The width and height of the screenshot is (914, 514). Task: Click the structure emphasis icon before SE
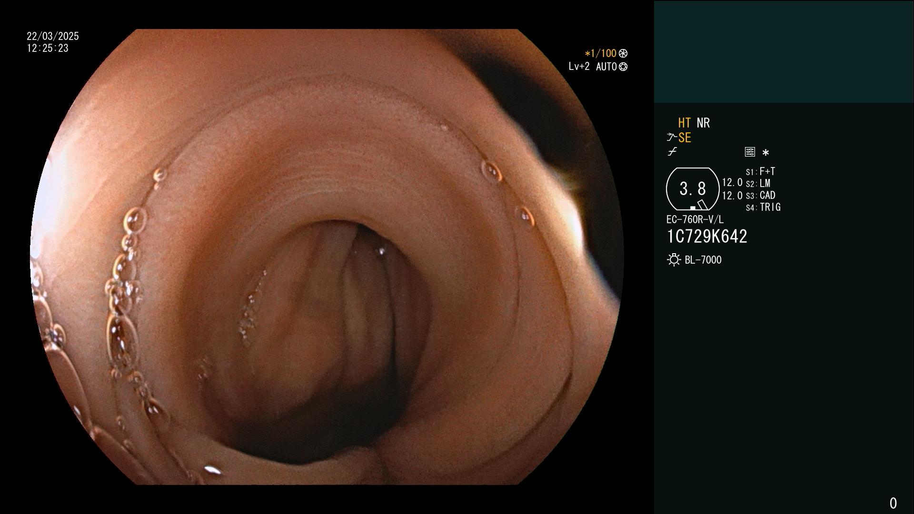pyautogui.click(x=672, y=138)
